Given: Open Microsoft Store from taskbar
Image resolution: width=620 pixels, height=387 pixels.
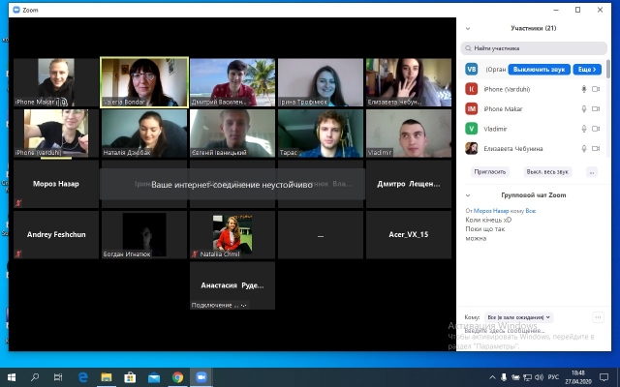Looking at the screenshot, I should 130,377.
